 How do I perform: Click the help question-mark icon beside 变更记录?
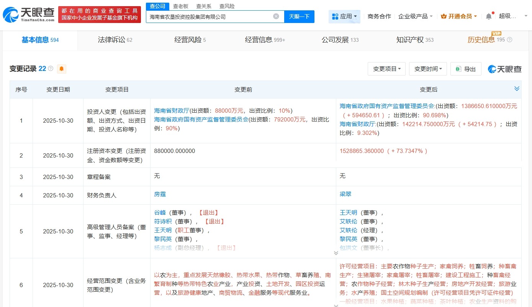click(x=50, y=69)
